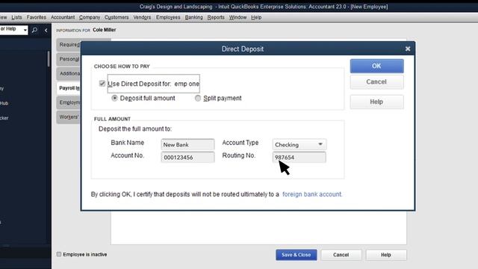Open the Customers menu
This screenshot has height=269, width=478.
click(x=117, y=17)
